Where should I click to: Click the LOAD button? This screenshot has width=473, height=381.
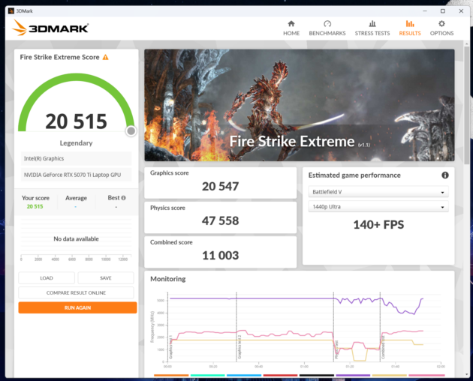click(x=47, y=278)
